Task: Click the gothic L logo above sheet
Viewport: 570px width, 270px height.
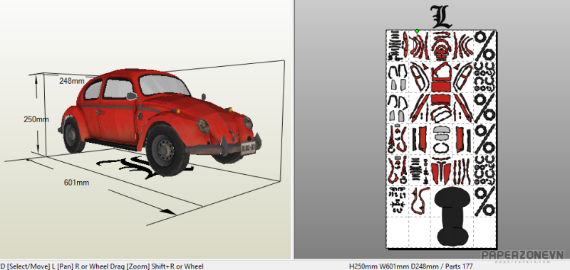Action: click(x=441, y=16)
